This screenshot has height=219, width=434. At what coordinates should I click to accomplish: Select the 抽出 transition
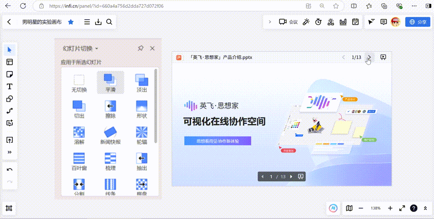[142, 162]
